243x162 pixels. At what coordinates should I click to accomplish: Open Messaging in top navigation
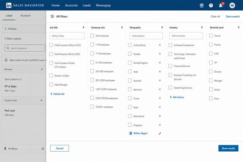103,5
